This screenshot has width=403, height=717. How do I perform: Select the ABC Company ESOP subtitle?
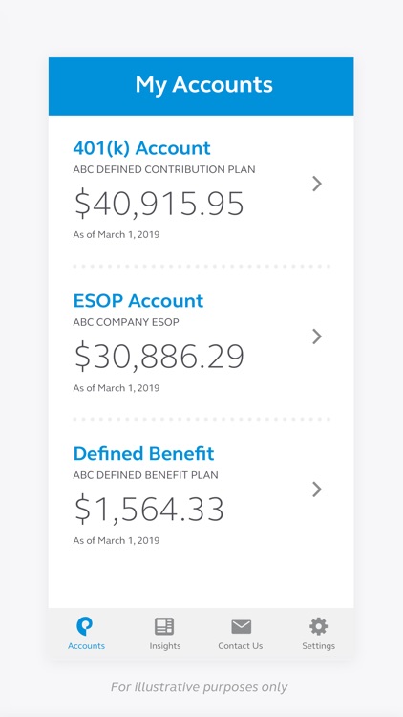(126, 322)
